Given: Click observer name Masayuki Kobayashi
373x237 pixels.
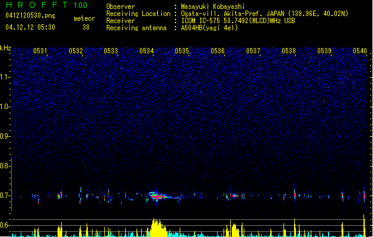Looking at the screenshot, I should (213, 7).
